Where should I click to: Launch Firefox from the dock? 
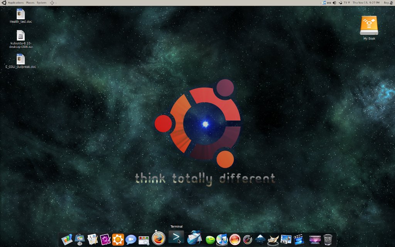click(x=159, y=238)
